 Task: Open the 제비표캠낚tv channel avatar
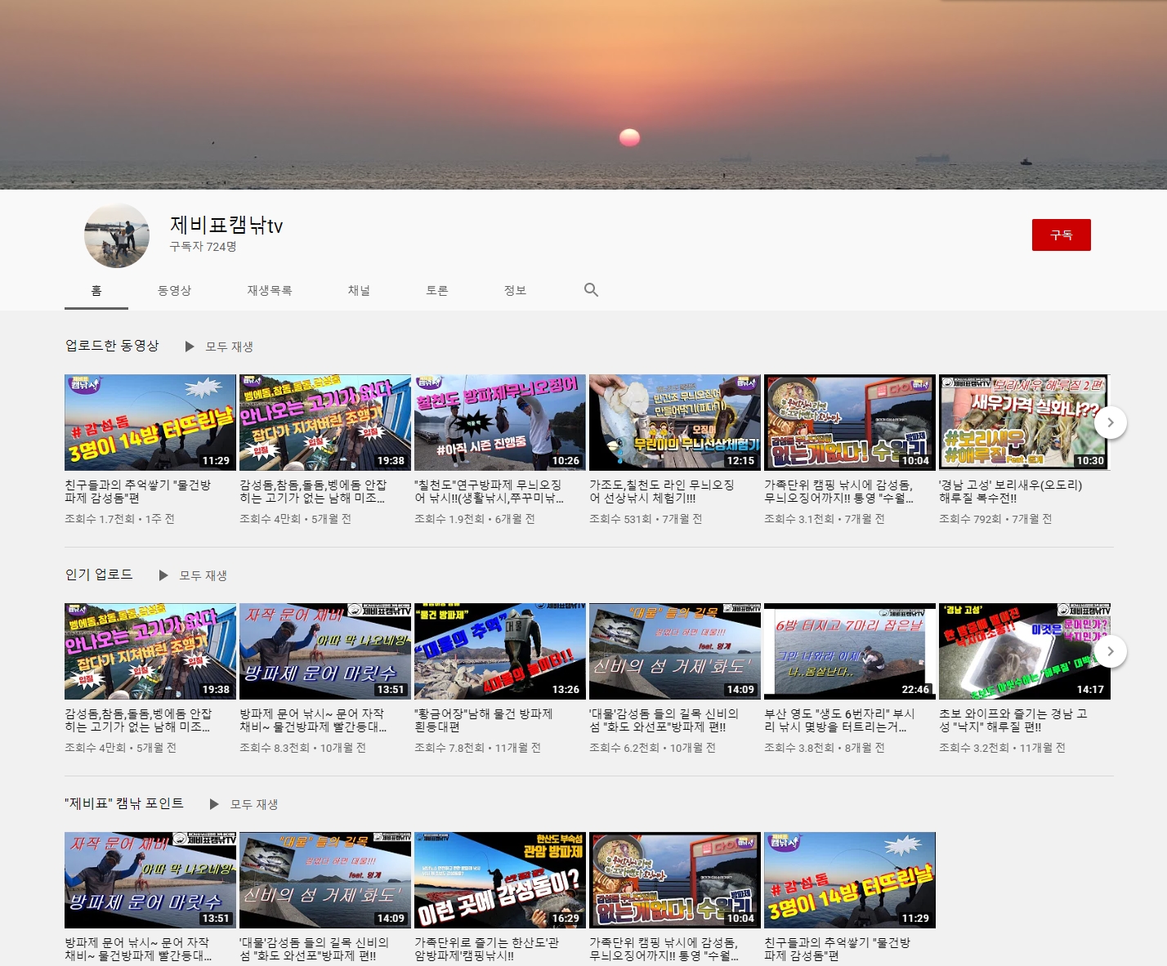coord(117,235)
